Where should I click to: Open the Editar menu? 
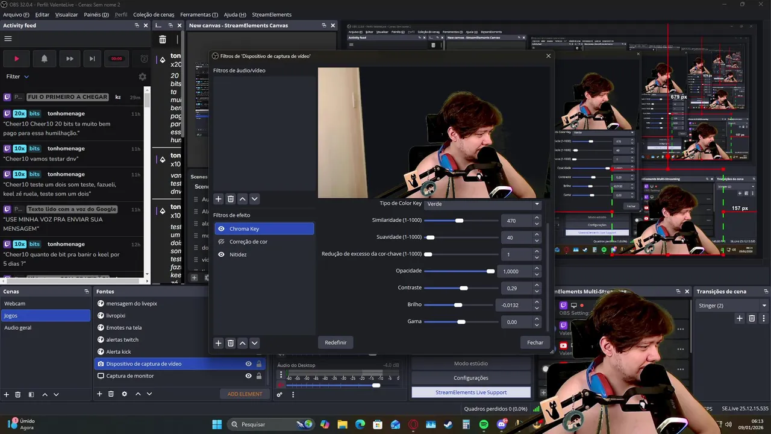coord(42,14)
